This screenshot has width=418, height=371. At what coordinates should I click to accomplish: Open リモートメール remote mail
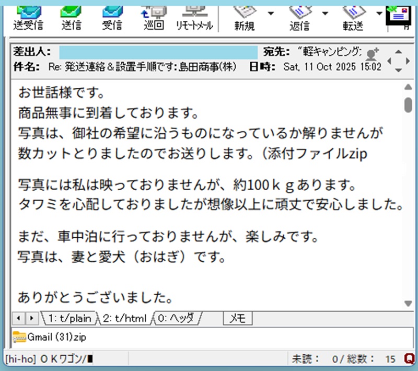click(x=194, y=16)
